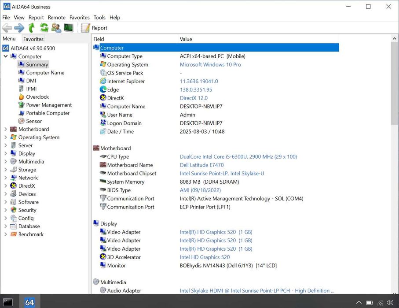Select the Overclock flame icon
The height and width of the screenshot is (308, 399).
coord(22,97)
